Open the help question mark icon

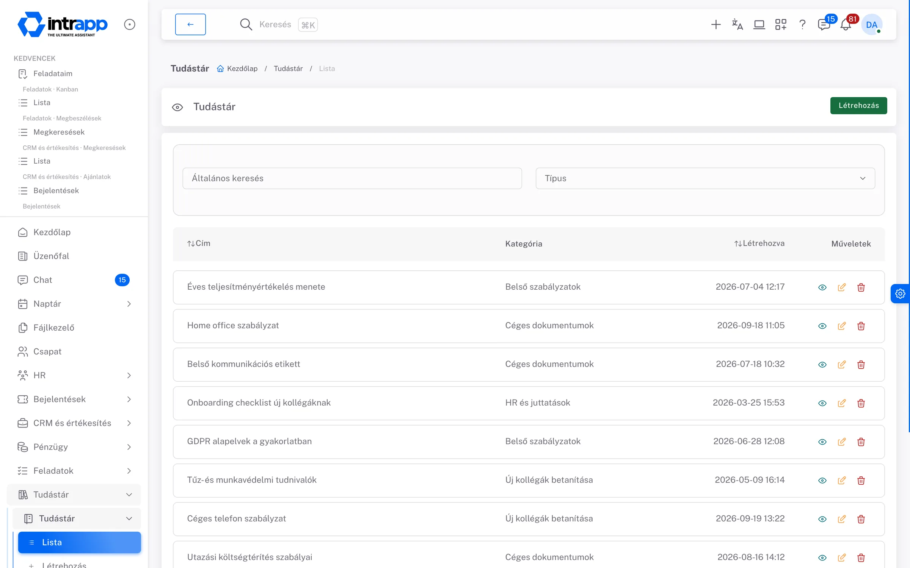[x=802, y=25]
